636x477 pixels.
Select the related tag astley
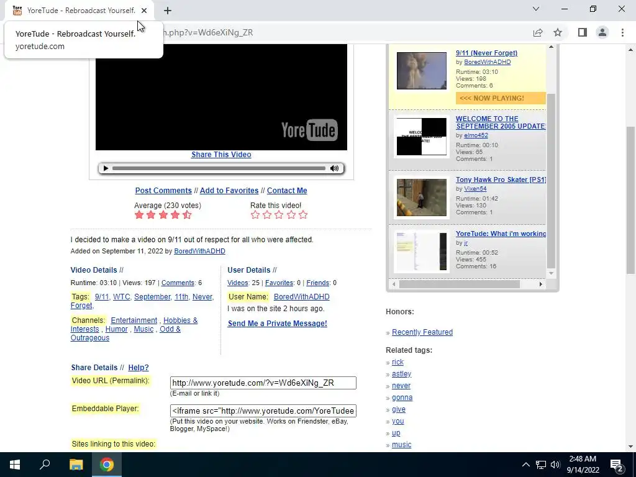[x=402, y=374]
